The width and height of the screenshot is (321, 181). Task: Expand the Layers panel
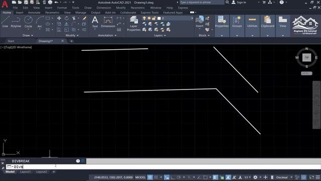tap(159, 35)
